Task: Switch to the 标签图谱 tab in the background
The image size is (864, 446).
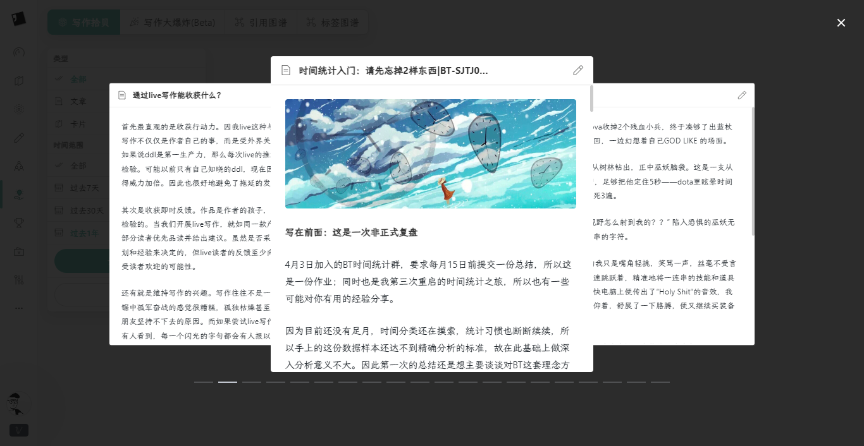Action: point(332,23)
